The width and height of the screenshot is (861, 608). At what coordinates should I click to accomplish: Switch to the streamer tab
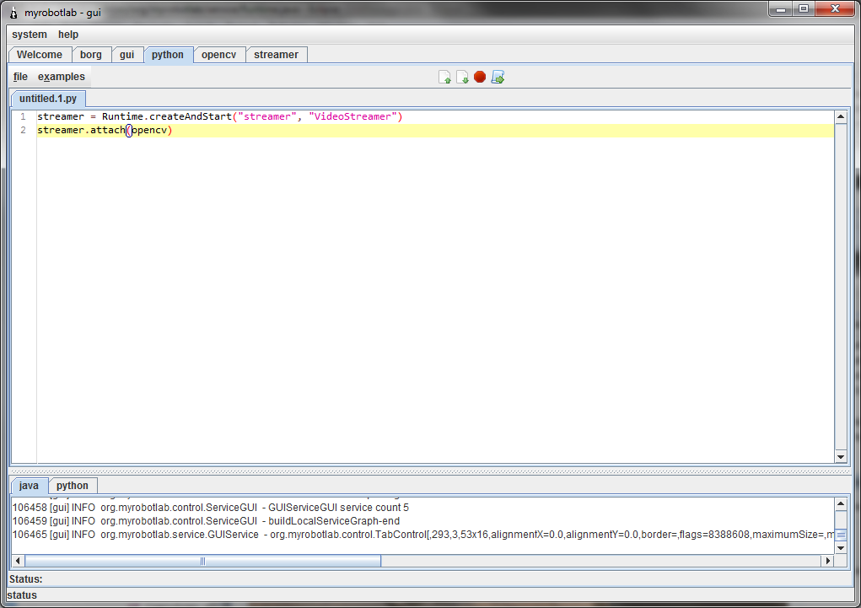click(277, 54)
